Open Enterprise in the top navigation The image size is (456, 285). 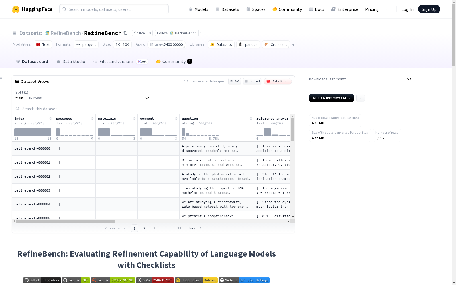pos(345,9)
